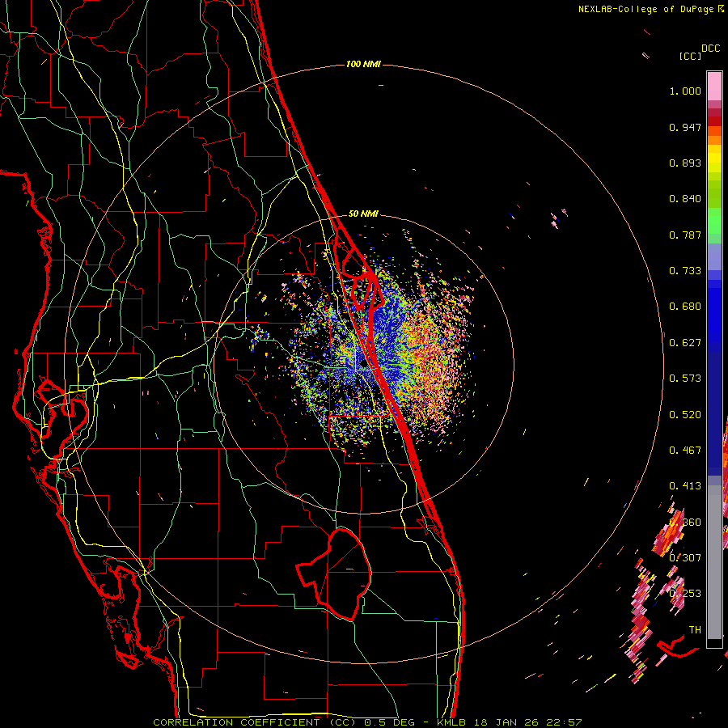Pick the orange color bar segment
Screen dimensions: 728x728
714,140
